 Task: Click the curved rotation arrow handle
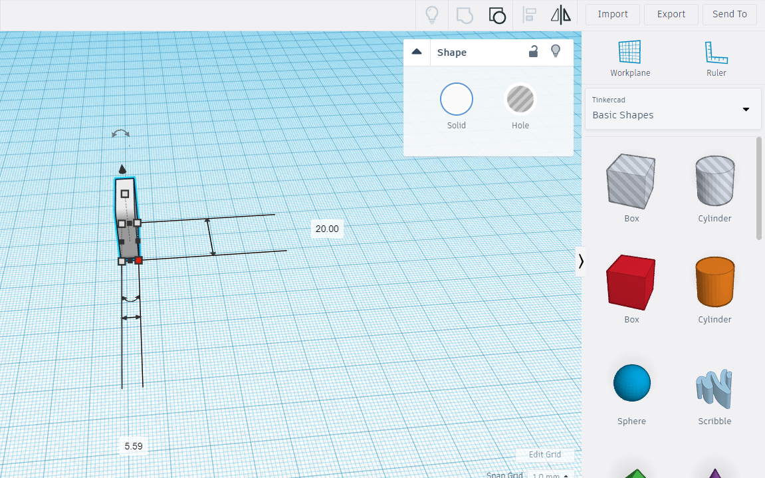pos(120,133)
